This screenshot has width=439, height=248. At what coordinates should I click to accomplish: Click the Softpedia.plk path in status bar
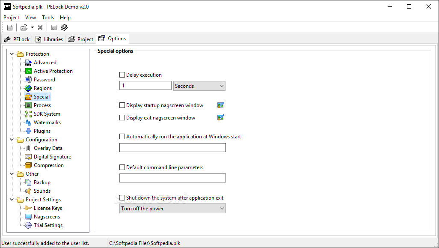(145, 243)
